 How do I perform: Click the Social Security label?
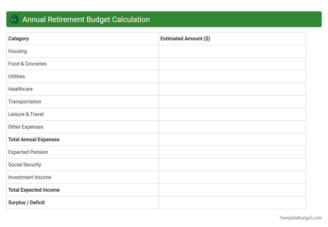(25, 165)
